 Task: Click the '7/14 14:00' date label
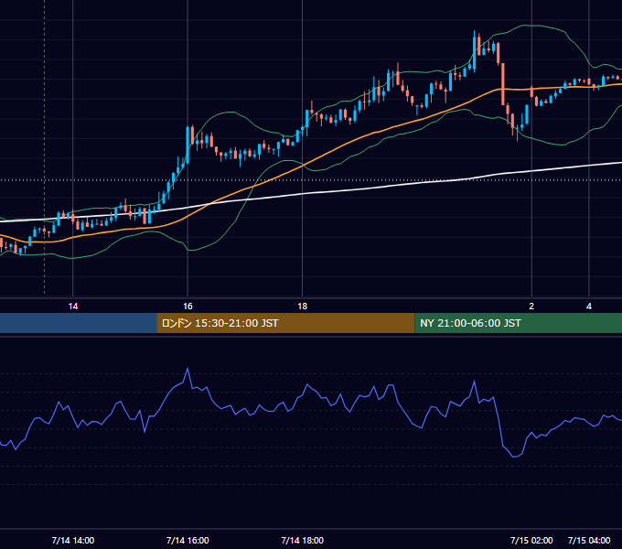point(73,541)
